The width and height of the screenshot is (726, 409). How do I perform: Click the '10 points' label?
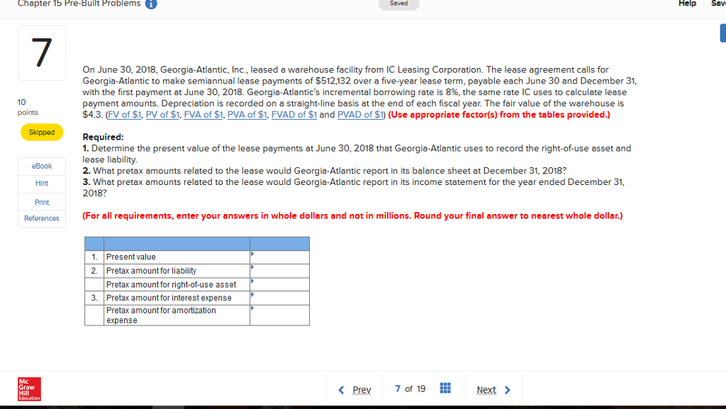pos(28,107)
